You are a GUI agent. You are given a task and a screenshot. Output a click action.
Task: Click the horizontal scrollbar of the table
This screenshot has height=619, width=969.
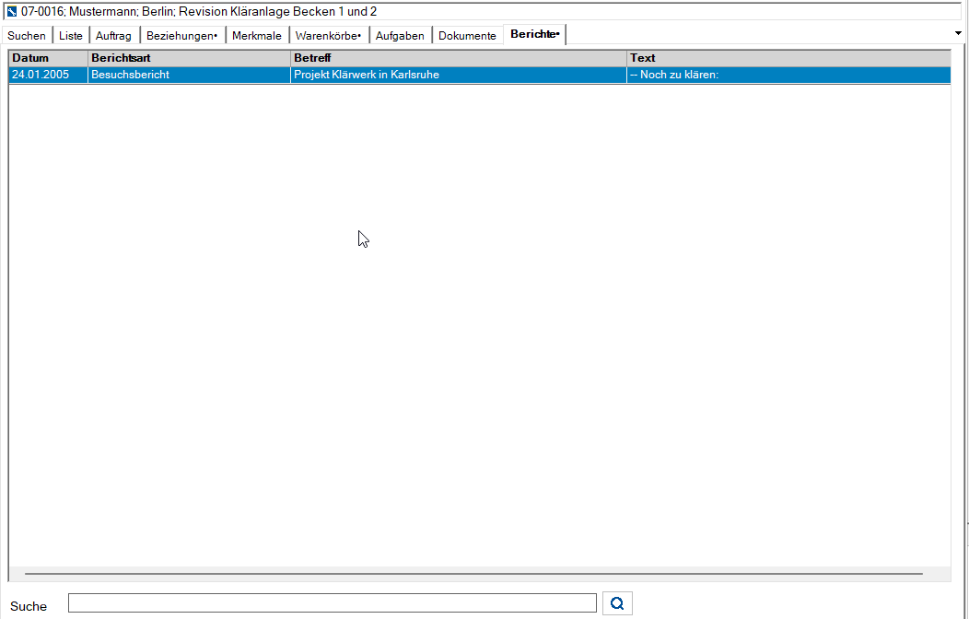(x=473, y=574)
